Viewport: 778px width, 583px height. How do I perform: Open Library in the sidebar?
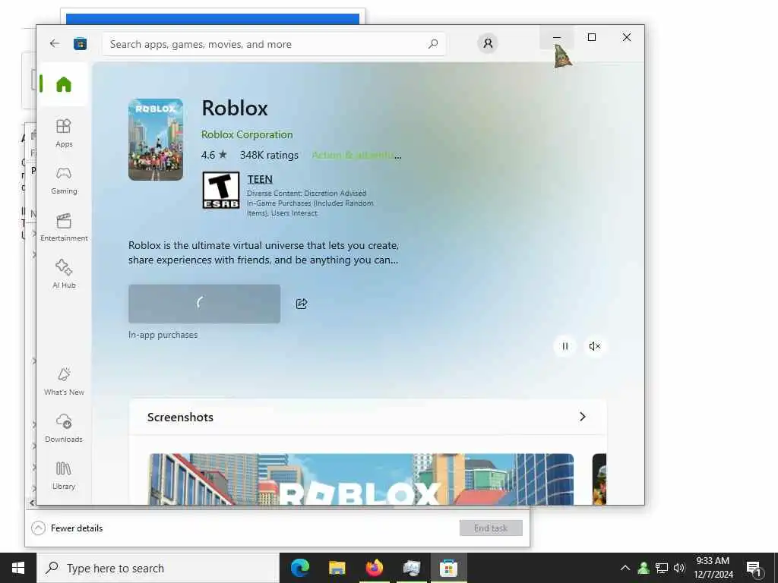(x=64, y=475)
